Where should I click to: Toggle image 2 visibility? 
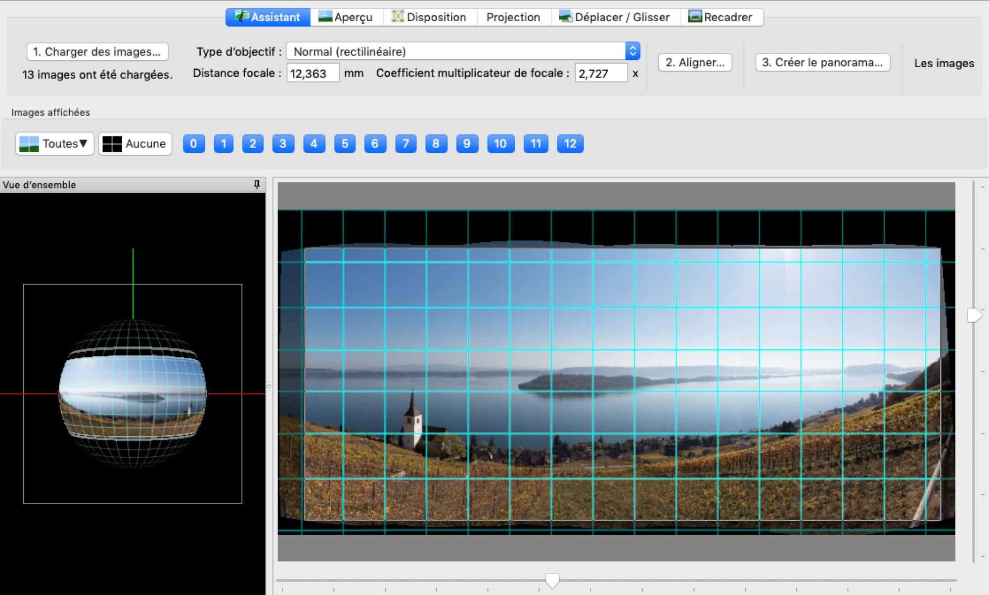pos(253,144)
